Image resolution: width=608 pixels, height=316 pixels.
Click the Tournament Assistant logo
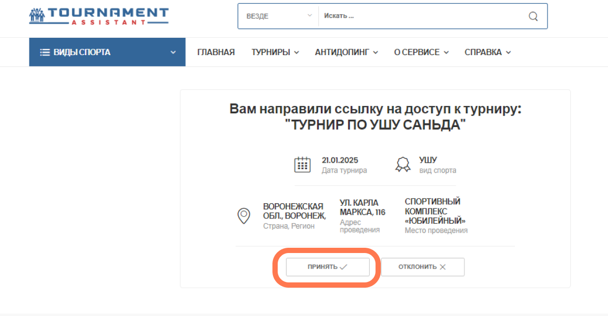click(x=99, y=16)
